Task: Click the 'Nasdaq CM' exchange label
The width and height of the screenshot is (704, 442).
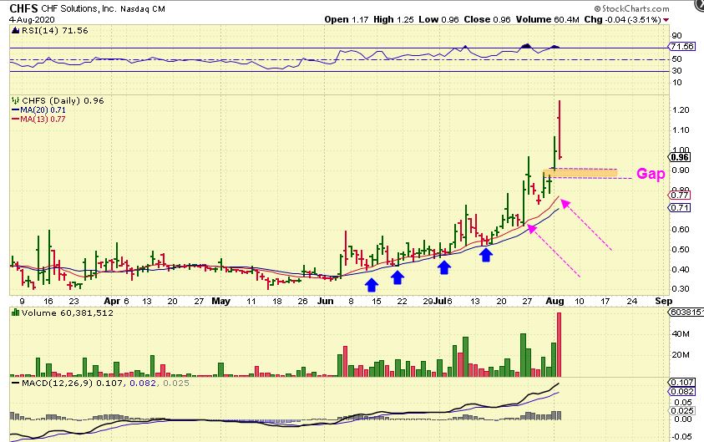Action: click(142, 8)
